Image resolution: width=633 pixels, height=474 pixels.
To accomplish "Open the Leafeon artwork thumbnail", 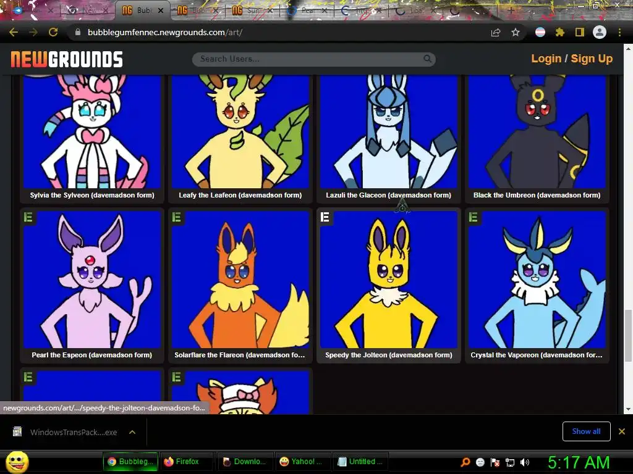I will pyautogui.click(x=240, y=131).
